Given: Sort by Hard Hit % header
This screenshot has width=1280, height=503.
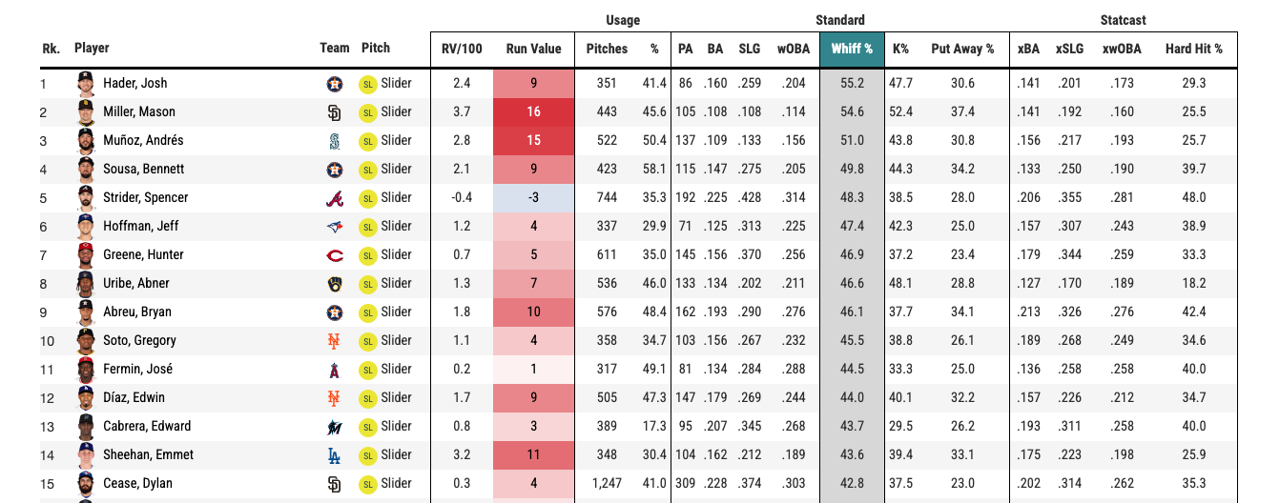Looking at the screenshot, I should click(1193, 49).
